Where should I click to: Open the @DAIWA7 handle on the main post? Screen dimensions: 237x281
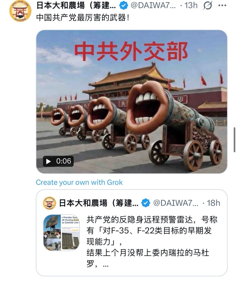tap(153, 5)
